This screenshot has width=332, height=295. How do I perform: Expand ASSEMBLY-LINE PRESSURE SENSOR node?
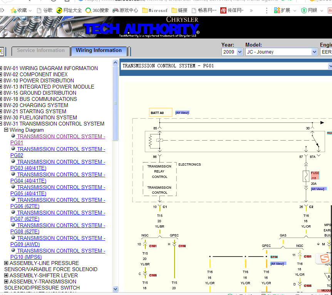6,263
